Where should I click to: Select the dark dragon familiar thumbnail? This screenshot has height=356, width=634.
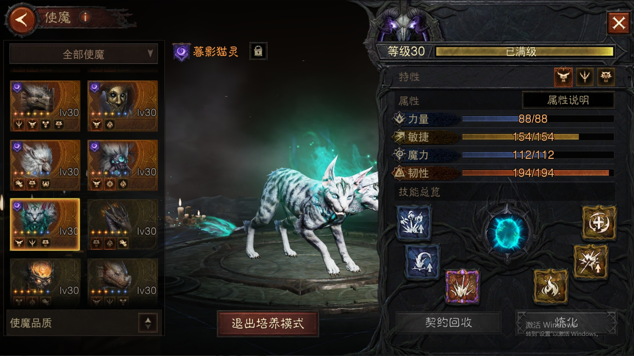click(123, 224)
